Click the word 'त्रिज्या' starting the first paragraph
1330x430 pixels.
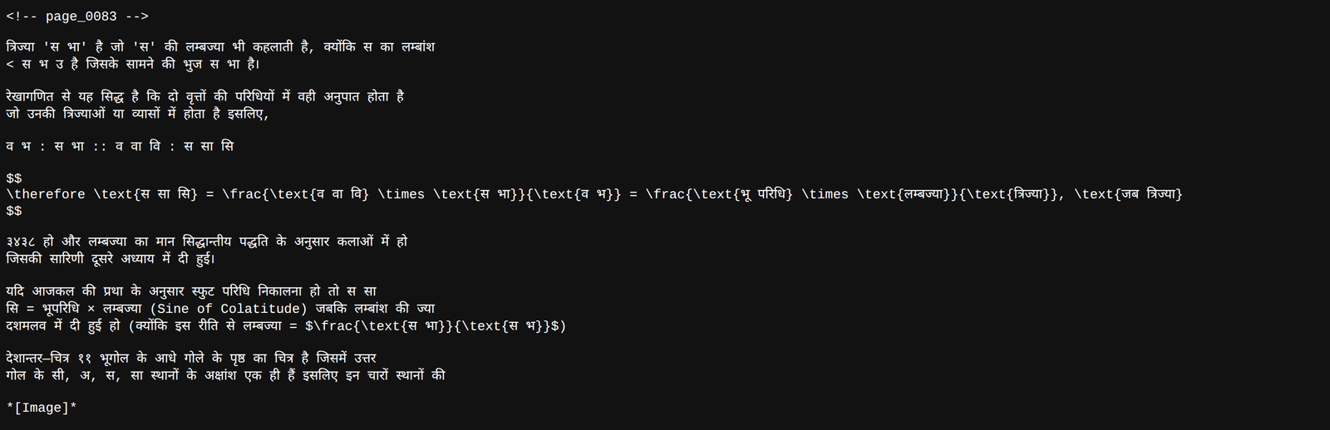tap(21, 47)
